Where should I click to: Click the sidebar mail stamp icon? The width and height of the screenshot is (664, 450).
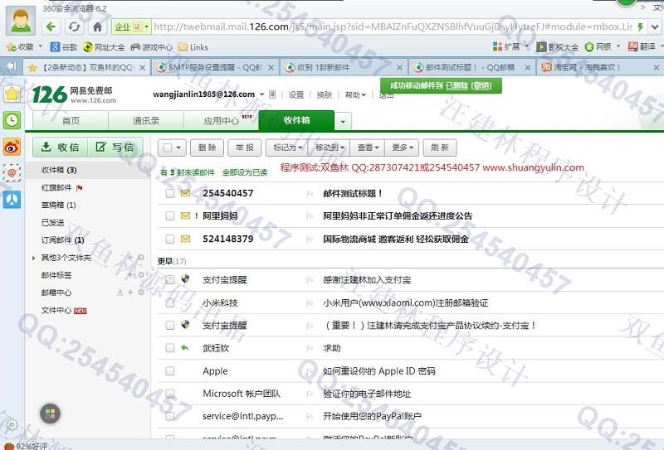pyautogui.click(x=12, y=172)
